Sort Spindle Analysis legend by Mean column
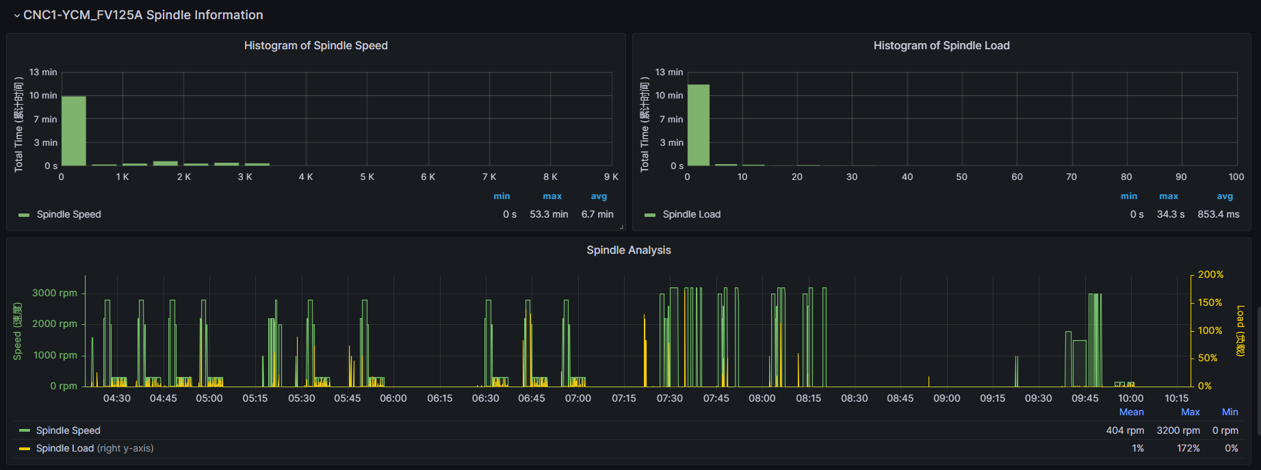This screenshot has width=1261, height=470. [1131, 412]
